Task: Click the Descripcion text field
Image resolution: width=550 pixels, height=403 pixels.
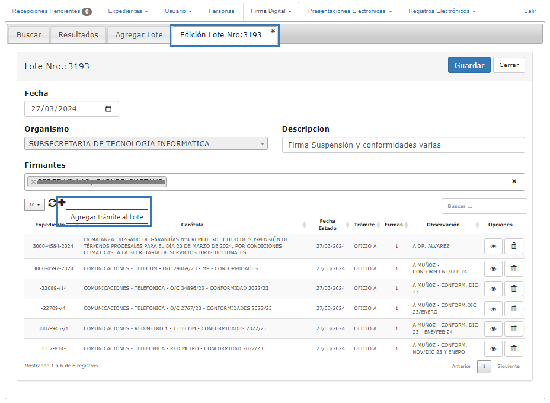Action: click(x=403, y=145)
